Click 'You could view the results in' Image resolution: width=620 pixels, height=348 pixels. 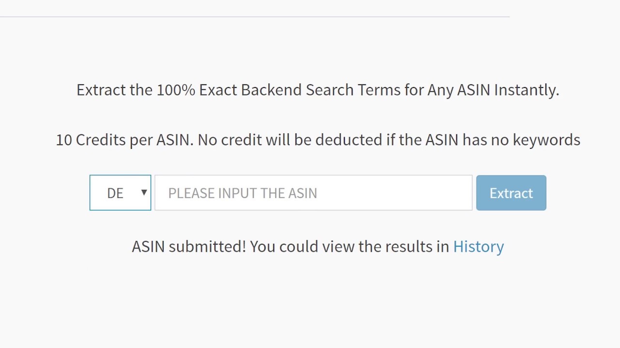click(x=350, y=246)
